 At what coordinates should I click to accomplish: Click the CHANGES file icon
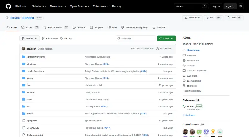tap(24, 128)
